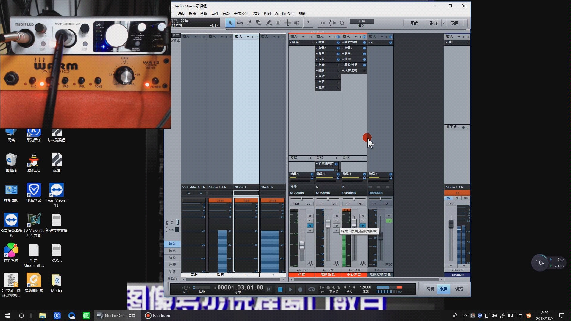The width and height of the screenshot is (571, 321).
Task: Open the insert dropdown on the 闪避 slot
Action: point(291,42)
